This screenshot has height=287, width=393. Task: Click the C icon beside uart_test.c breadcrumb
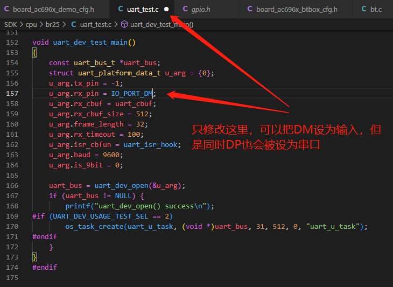click(x=74, y=24)
